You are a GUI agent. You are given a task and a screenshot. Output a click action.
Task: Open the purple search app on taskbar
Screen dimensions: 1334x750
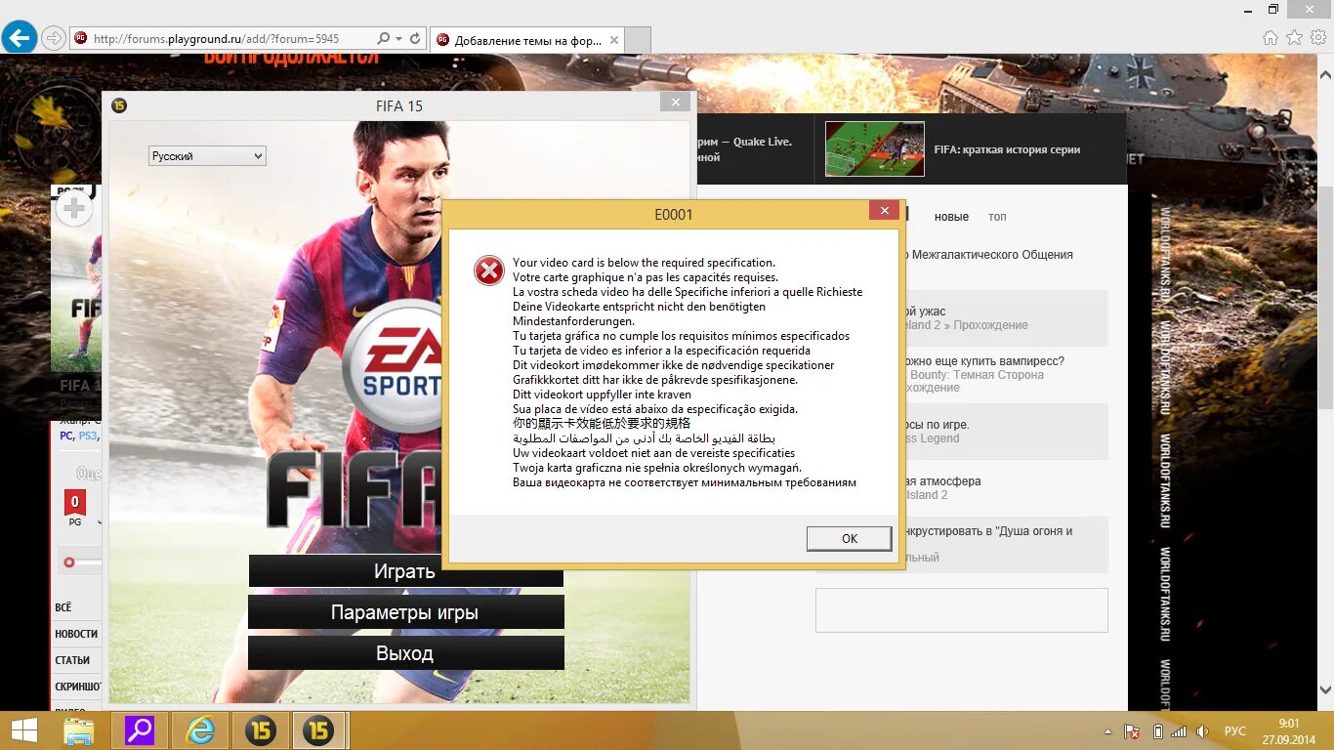pyautogui.click(x=140, y=730)
